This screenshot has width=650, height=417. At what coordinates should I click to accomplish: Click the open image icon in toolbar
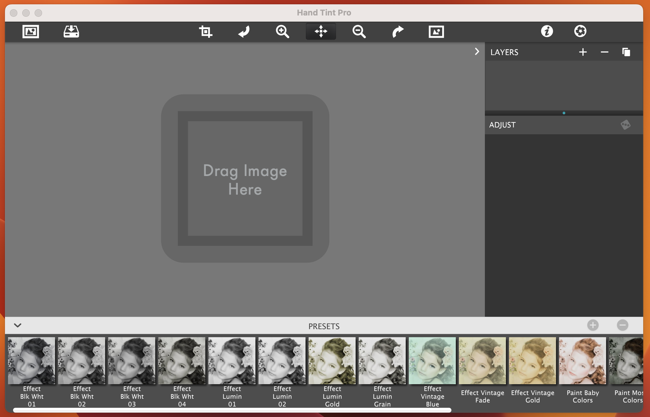click(31, 32)
